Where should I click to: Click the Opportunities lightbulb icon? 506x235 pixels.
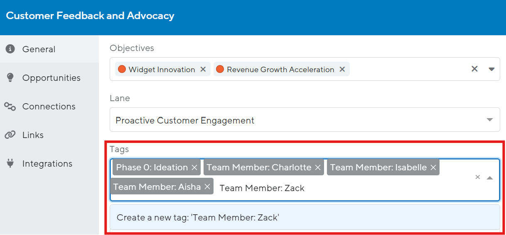pos(10,78)
